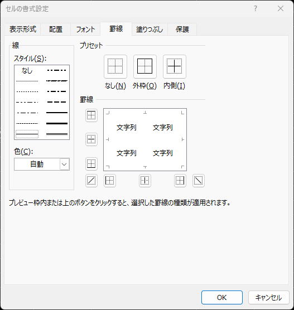Toggle the top border button
This screenshot has height=310, width=294.
(91, 115)
